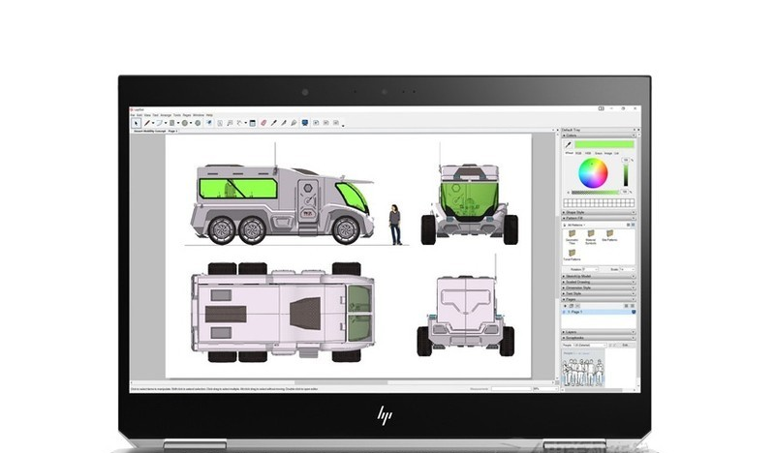Select the Style eyedropper tool

click(274, 123)
